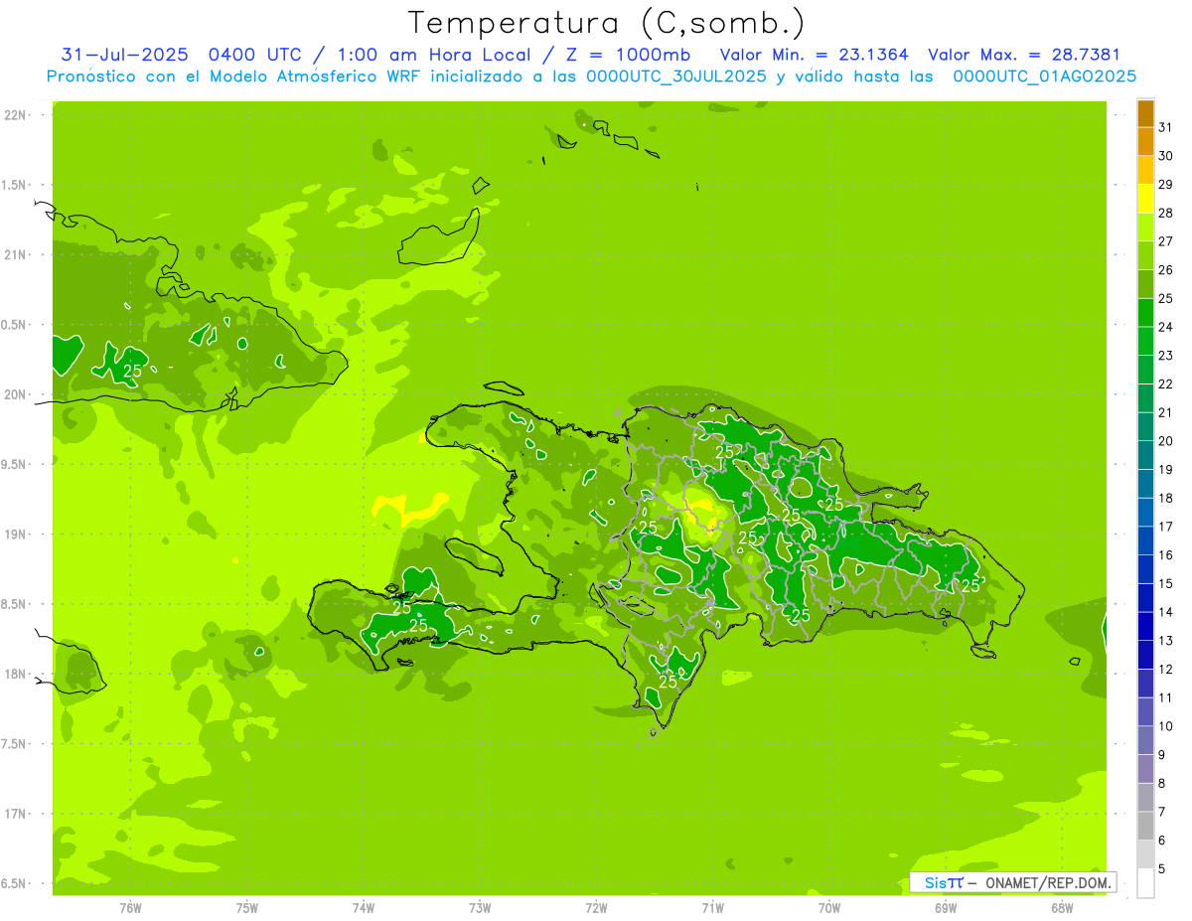Click the Pronóstico con el Modelo WRF line
Image resolution: width=1192 pixels, height=921 pixels.
click(x=591, y=77)
